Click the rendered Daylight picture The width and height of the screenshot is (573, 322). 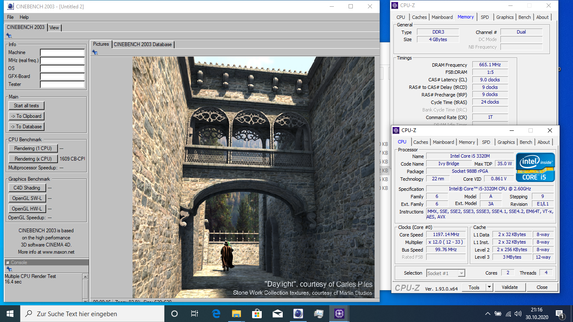[x=253, y=177]
